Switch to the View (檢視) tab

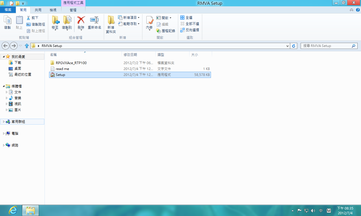tap(53, 10)
